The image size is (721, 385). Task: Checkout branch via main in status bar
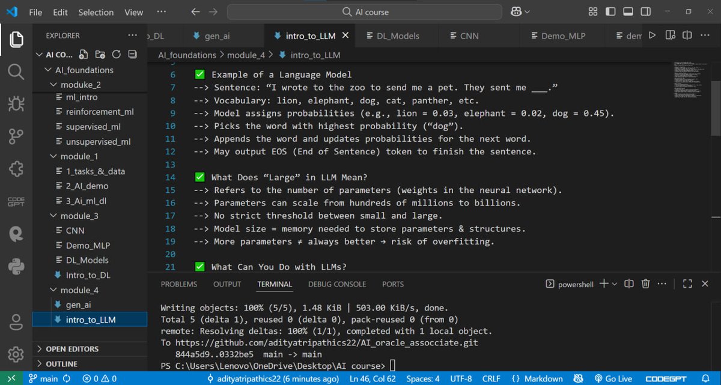click(x=43, y=378)
